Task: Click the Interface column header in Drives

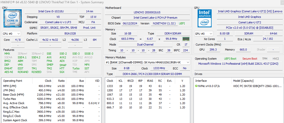Action: (x=201, y=81)
